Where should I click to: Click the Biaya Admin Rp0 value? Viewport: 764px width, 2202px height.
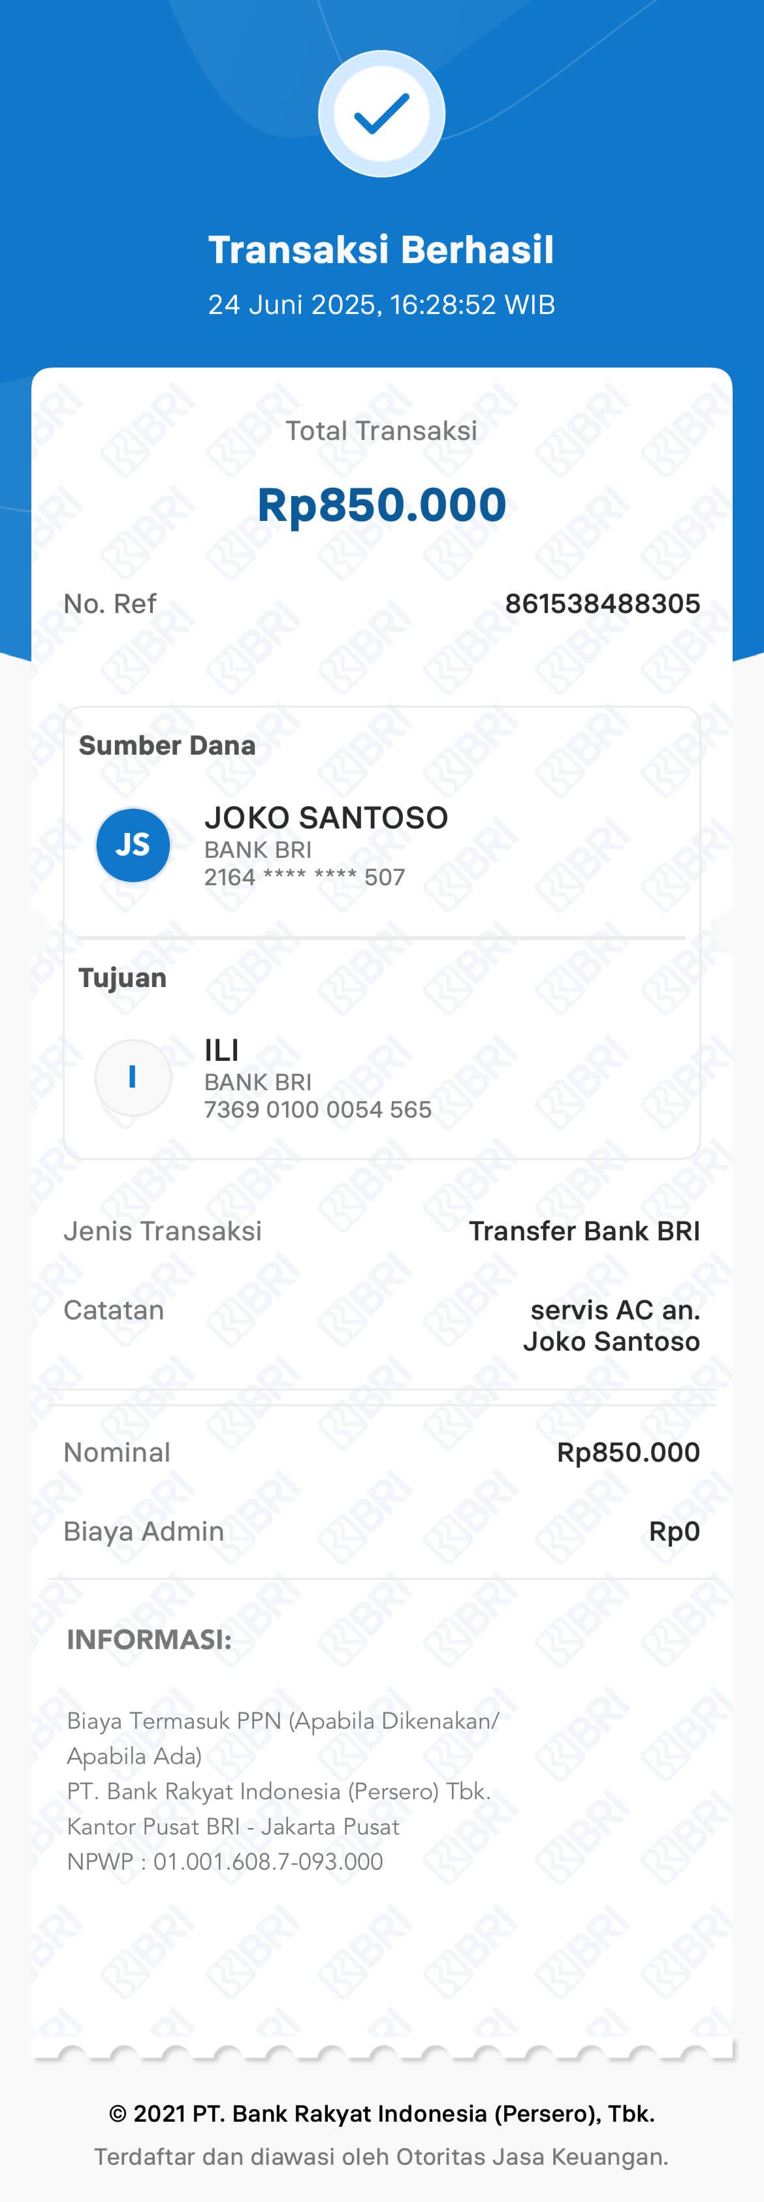[675, 1531]
